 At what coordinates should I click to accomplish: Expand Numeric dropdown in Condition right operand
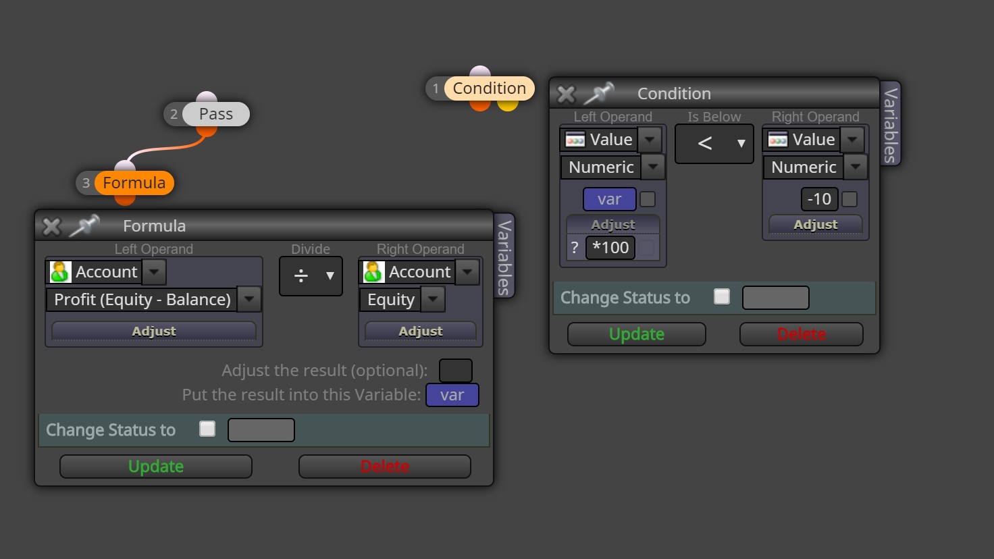tap(856, 167)
